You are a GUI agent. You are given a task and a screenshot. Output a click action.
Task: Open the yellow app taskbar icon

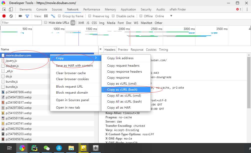(83, 148)
